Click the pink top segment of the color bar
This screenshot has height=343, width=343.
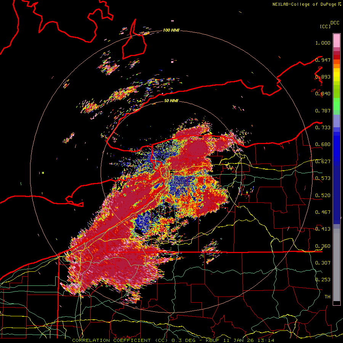point(337,40)
